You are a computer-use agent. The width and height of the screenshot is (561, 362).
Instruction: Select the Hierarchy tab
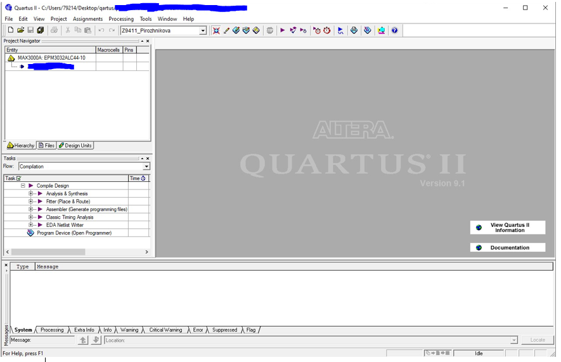pyautogui.click(x=21, y=146)
